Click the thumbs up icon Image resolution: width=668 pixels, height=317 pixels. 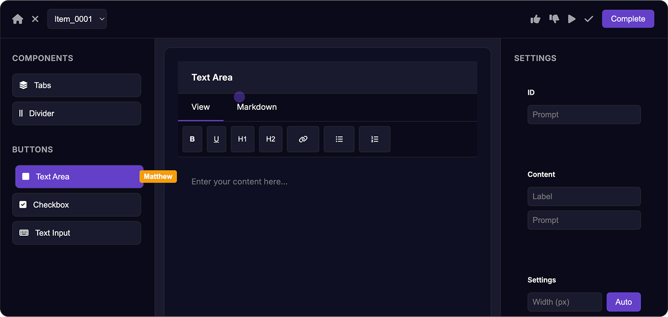coord(535,19)
